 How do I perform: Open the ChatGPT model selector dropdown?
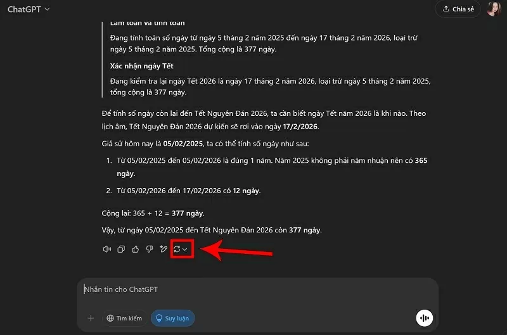point(29,9)
